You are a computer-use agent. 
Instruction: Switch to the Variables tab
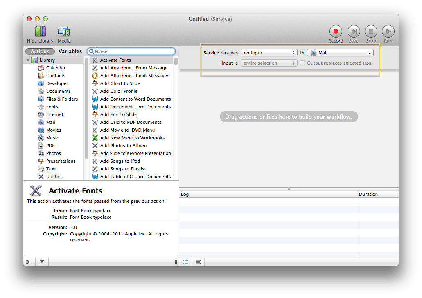pos(70,52)
